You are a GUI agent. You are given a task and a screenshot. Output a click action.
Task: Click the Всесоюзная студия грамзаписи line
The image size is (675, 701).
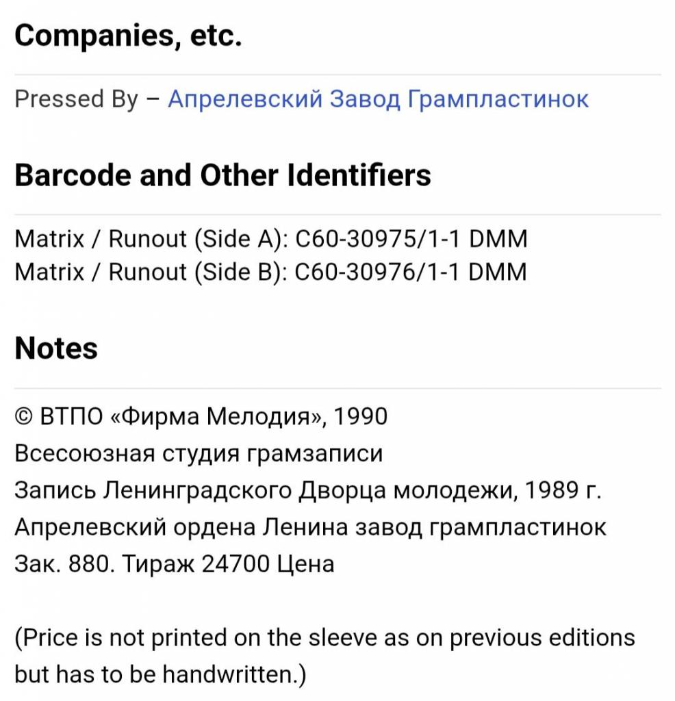(199, 453)
